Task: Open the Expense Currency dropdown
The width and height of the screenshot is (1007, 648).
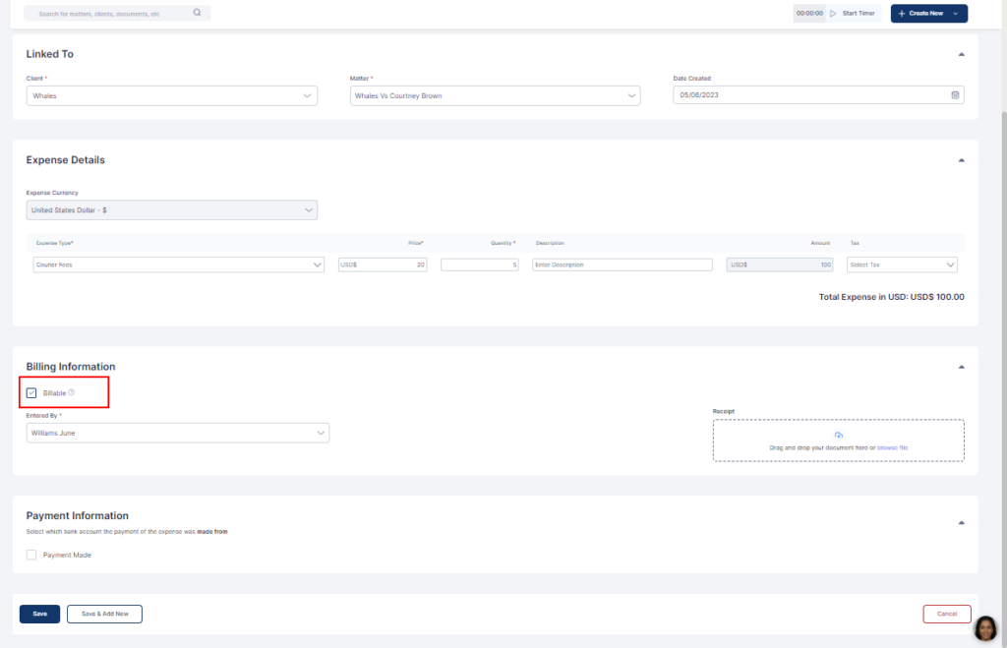Action: point(171,210)
